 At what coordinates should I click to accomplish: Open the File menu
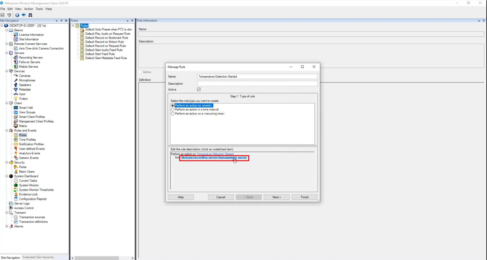point(3,9)
